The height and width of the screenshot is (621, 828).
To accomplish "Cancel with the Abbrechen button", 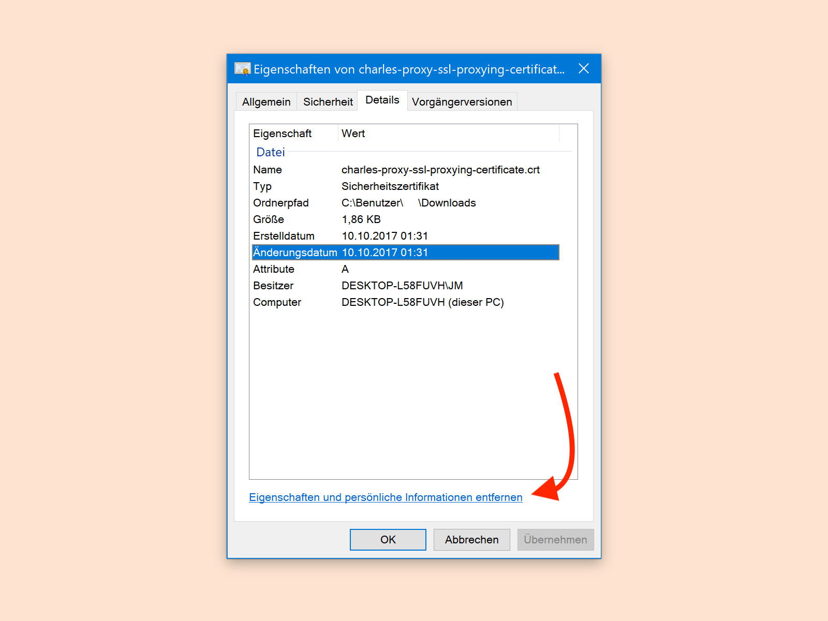I will 472,540.
